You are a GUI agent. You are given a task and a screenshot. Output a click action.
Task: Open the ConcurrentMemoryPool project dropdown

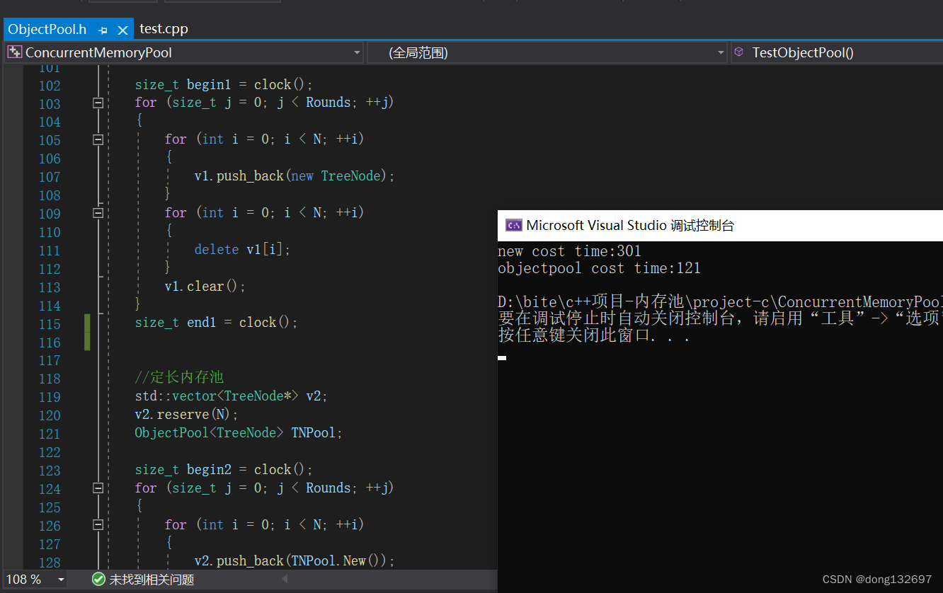coord(358,52)
